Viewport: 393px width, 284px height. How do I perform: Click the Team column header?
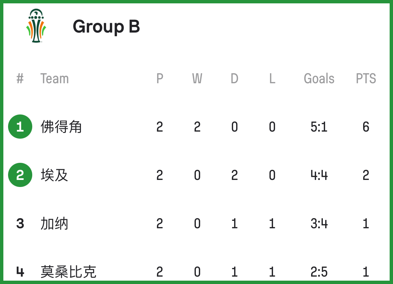coord(54,79)
